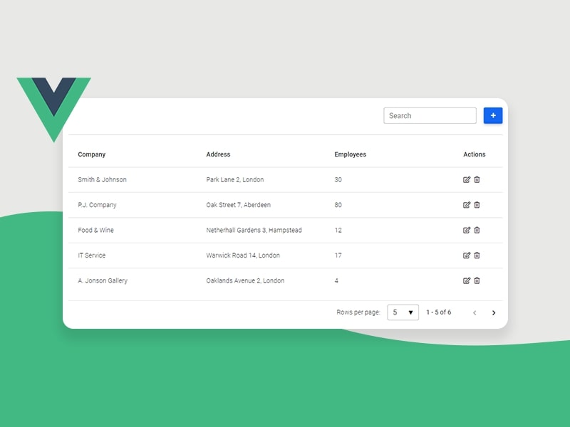This screenshot has width=570, height=427.
Task: Delete the Smith & Johnson row
Action: click(477, 180)
